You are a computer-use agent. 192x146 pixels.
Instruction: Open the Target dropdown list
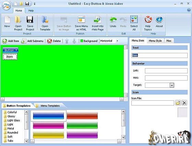(x=172, y=85)
